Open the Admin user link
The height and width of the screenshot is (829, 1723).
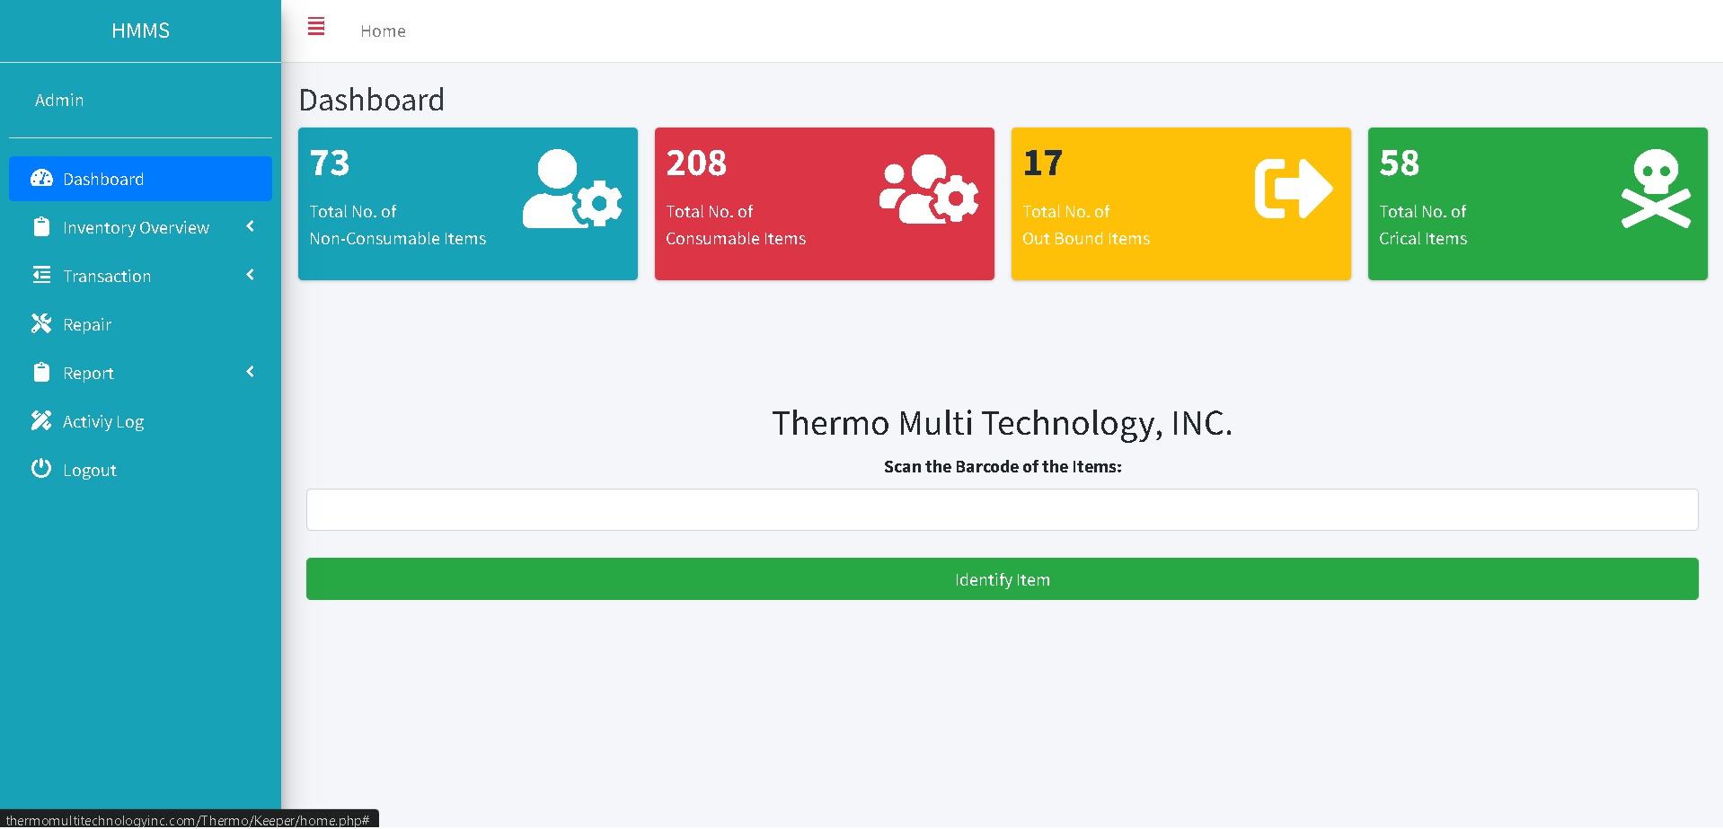(59, 101)
